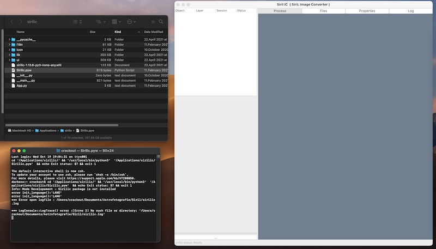Screen dimensions: 436x249
Task: Click the Layer column header in Siril IC
Action: click(205, 10)
